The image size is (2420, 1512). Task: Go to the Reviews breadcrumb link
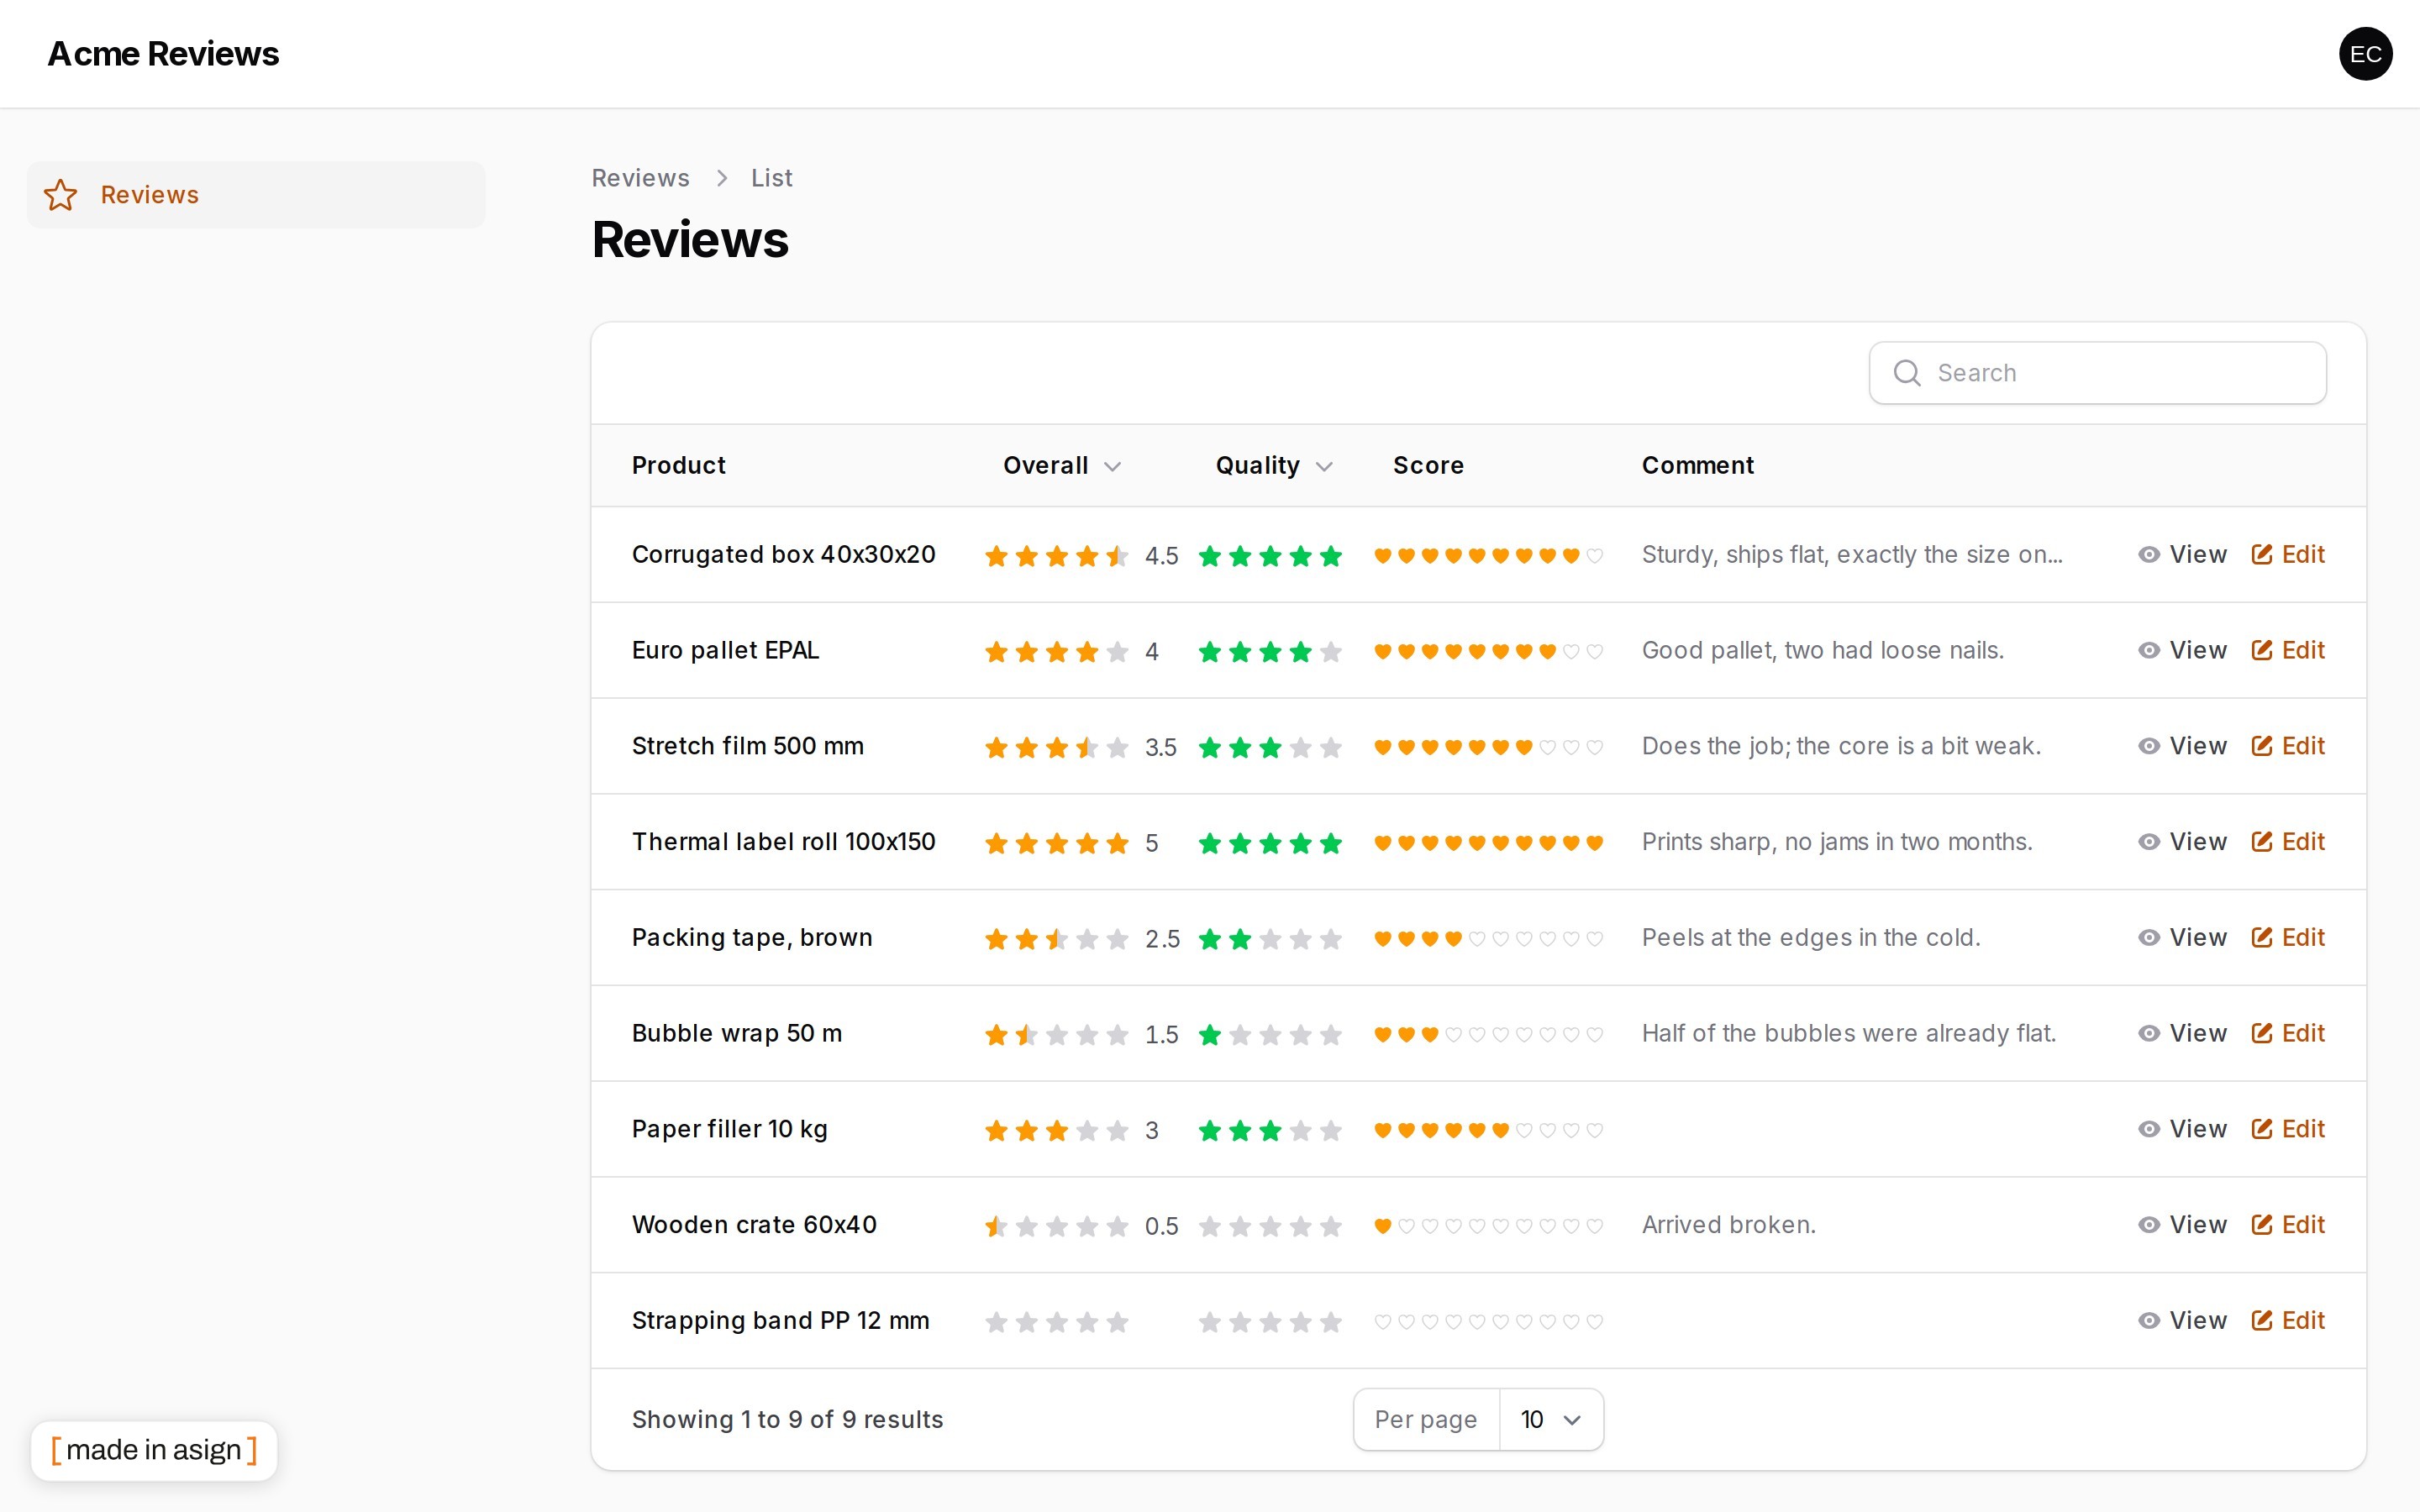tap(640, 178)
